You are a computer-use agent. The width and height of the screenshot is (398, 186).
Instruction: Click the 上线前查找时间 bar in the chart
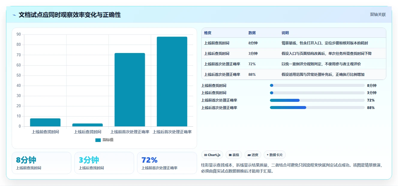click(45, 123)
